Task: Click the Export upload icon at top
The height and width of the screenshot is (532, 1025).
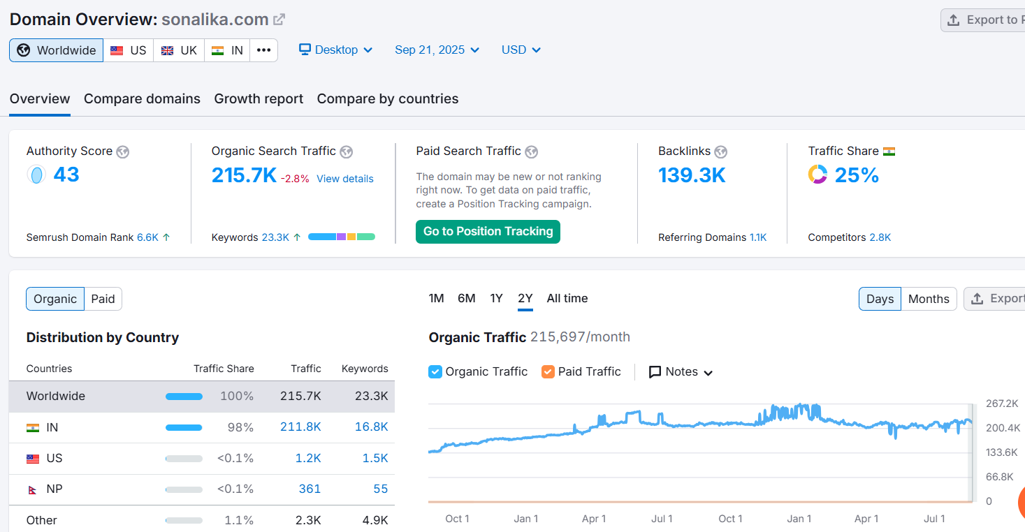Action: [x=953, y=20]
